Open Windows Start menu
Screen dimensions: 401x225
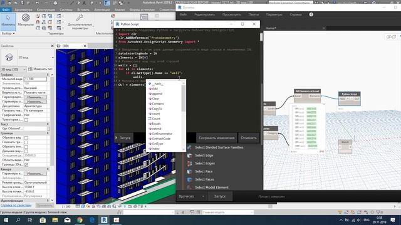click(x=6, y=220)
